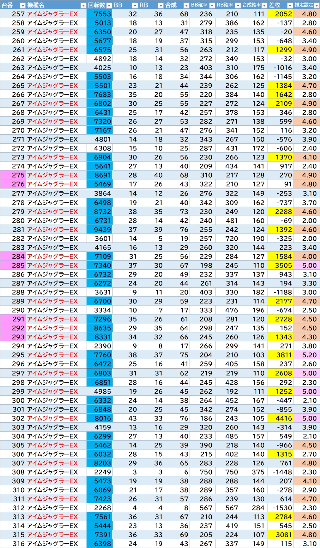Select 差枚 value -1188 in row 288
320x548 pixels.
point(280,292)
